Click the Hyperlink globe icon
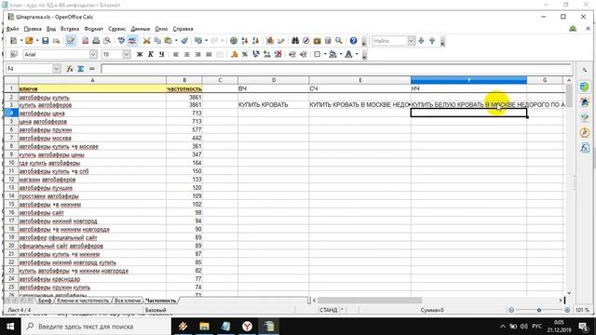The width and height of the screenshot is (596, 335). pyautogui.click(x=234, y=41)
